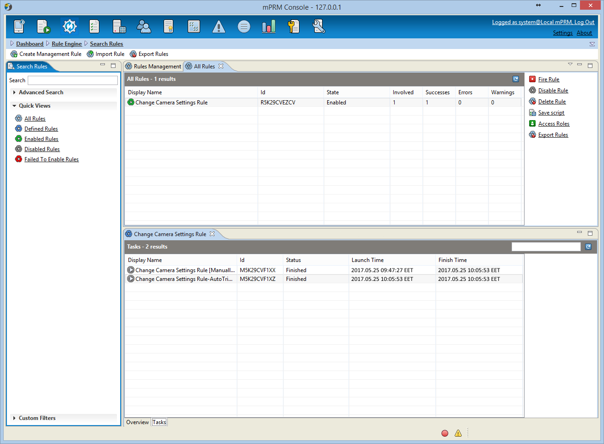Viewport: 604px width, 444px height.
Task: Click the wrench tools toolbar icon
Action: coord(319,26)
